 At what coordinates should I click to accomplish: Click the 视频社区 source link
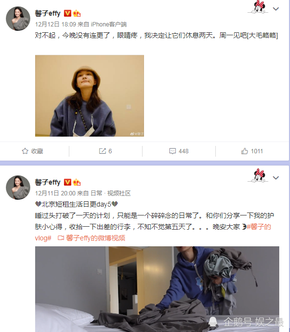click(x=119, y=193)
